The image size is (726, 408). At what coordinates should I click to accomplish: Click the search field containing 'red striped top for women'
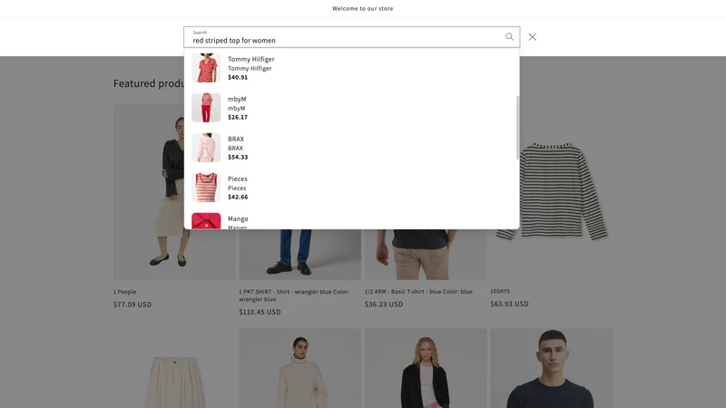pos(351,37)
